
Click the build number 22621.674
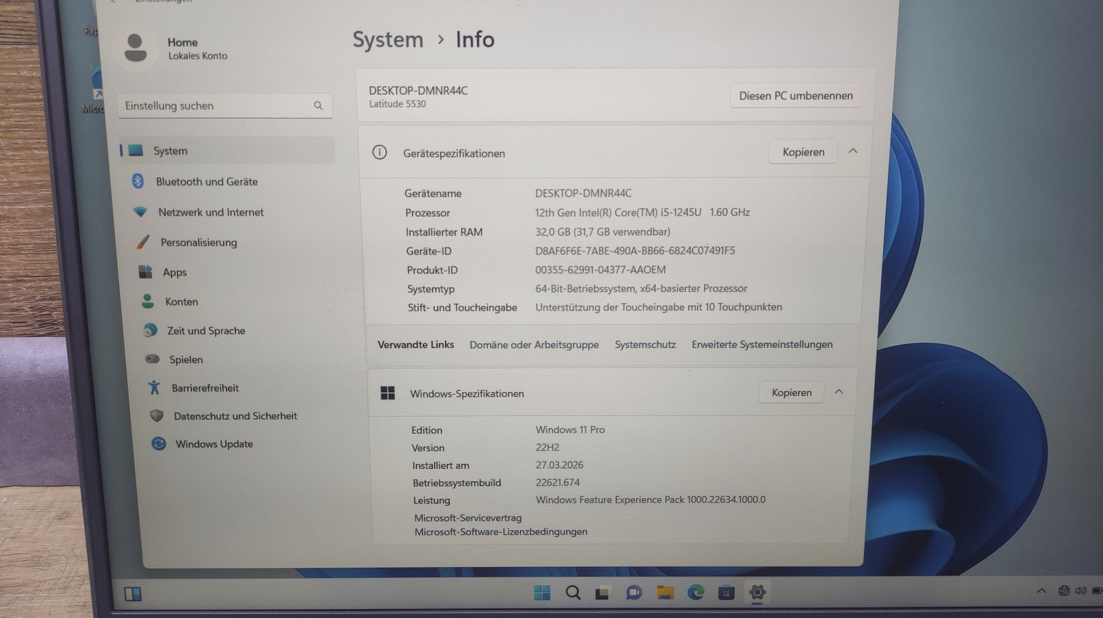point(558,483)
